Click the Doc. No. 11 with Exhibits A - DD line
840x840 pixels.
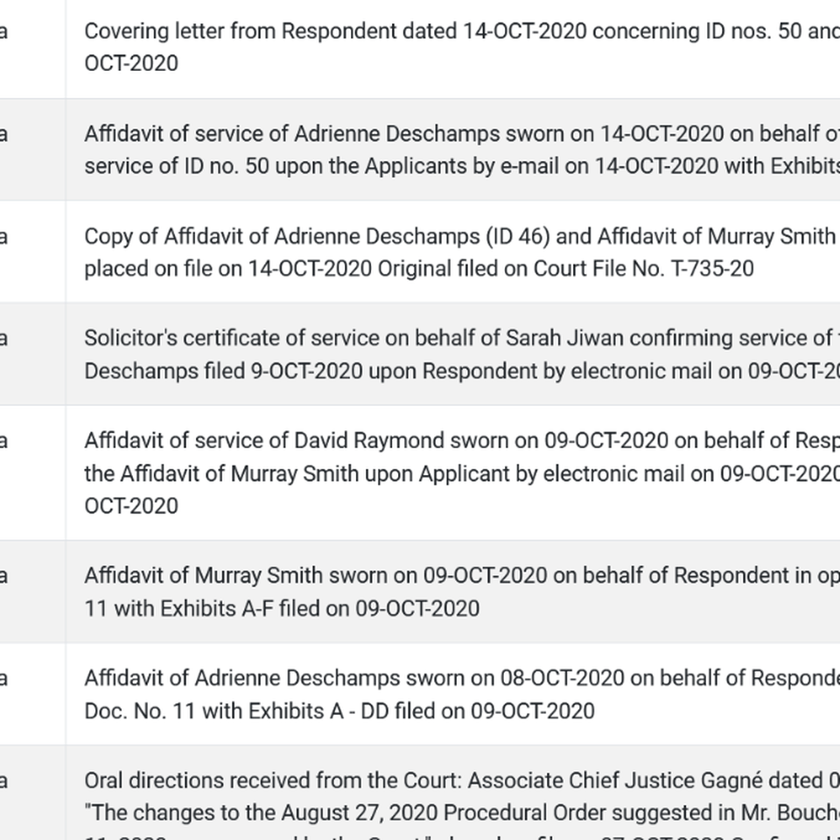[x=339, y=711]
